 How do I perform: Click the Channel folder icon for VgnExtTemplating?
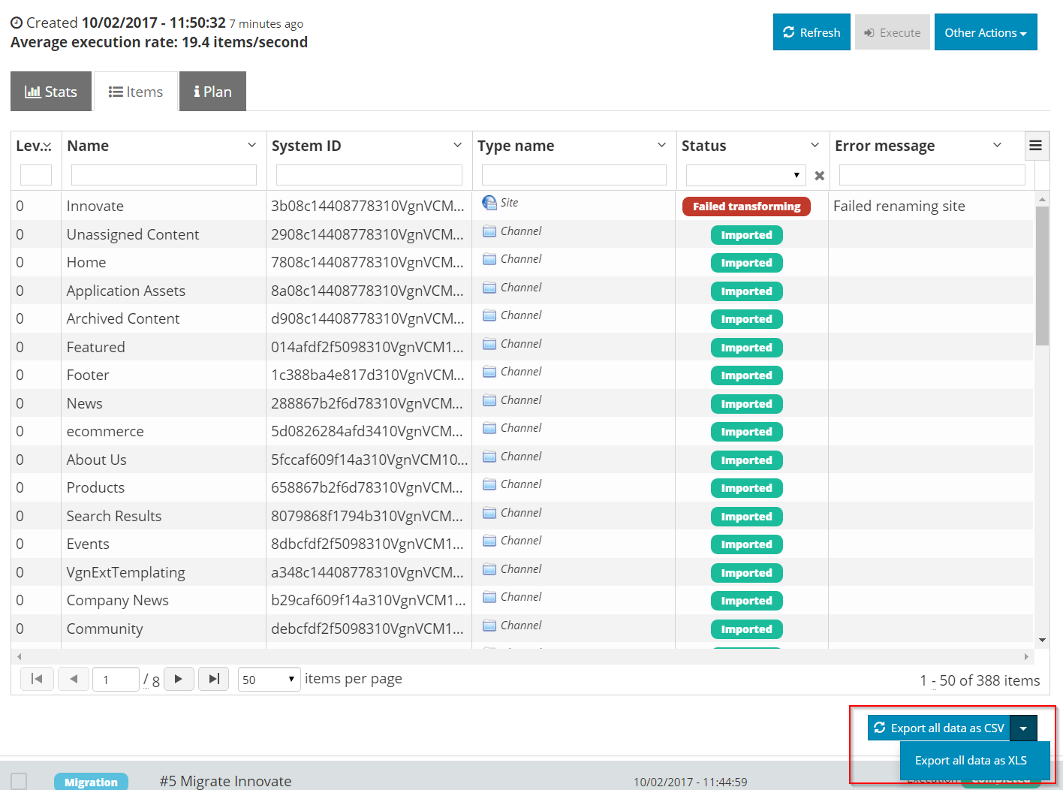(489, 569)
